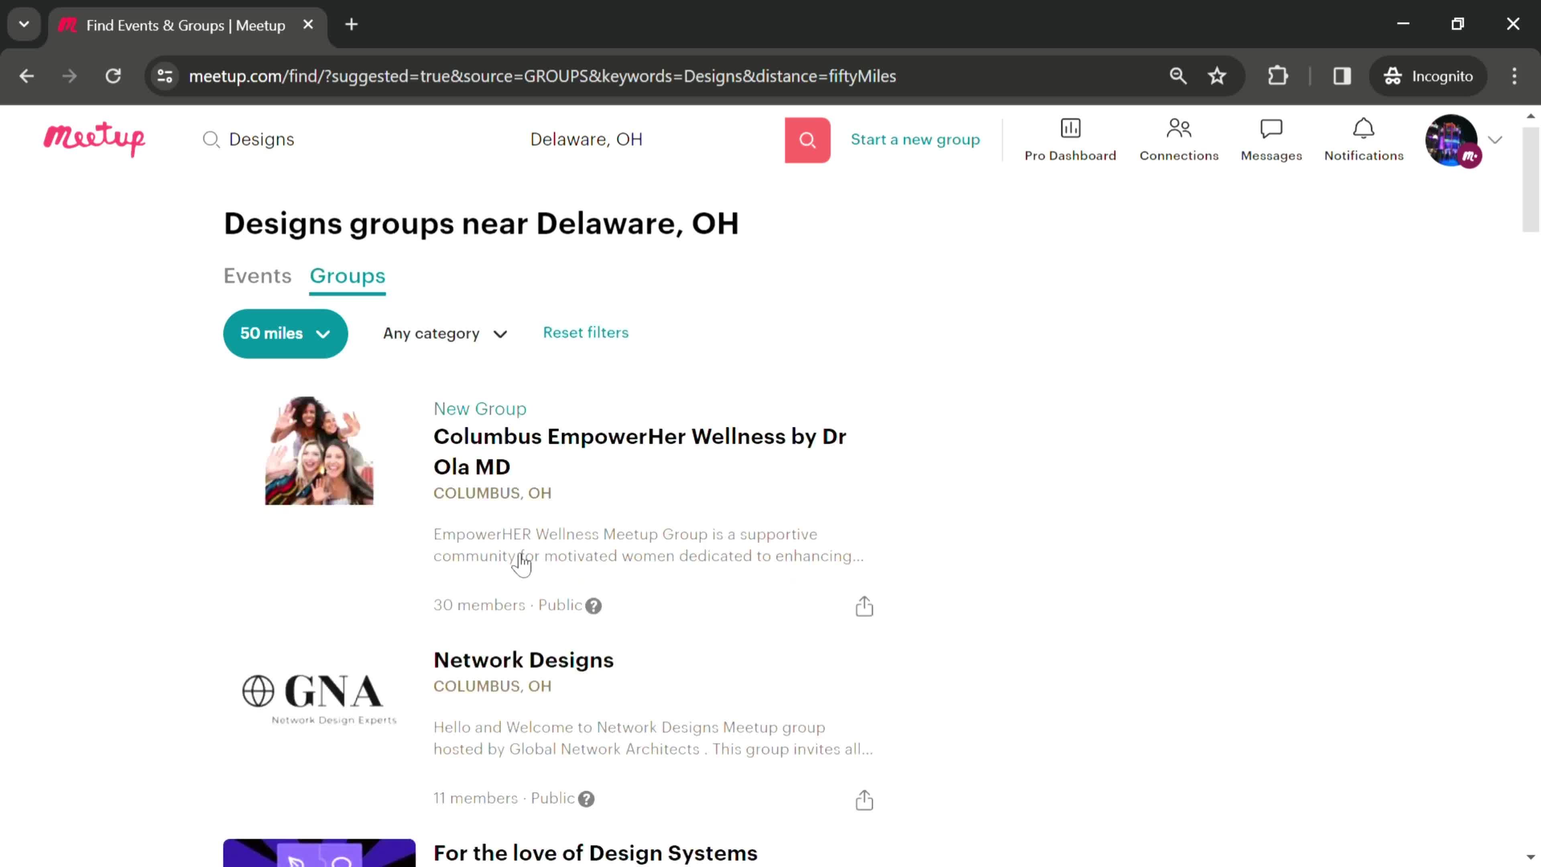Click COLUMBUS, OH under EmpowerHer Wellness
This screenshot has height=867, width=1541.
tap(492, 493)
